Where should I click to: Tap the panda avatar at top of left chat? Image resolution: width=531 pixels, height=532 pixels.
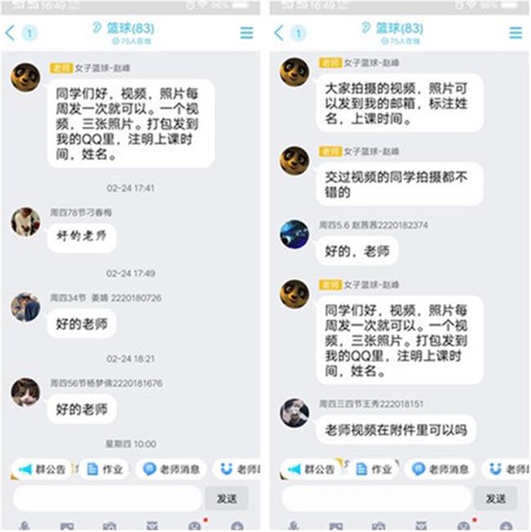tap(25, 78)
